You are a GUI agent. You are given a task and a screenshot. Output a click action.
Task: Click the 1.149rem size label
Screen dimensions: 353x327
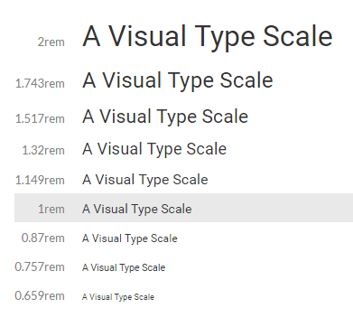(40, 180)
